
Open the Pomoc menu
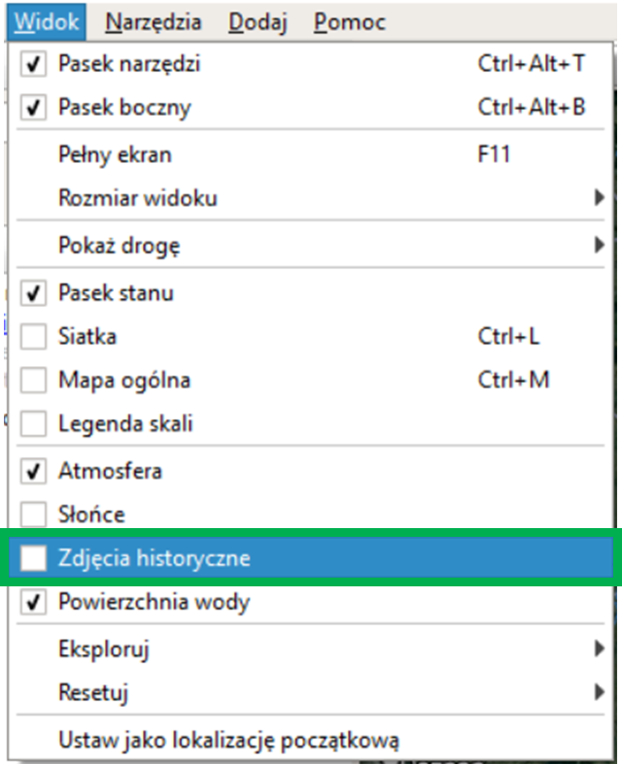pos(350,21)
